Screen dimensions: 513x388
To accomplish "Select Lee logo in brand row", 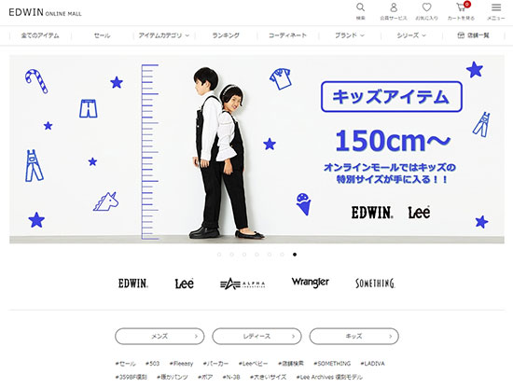I will pos(184,283).
